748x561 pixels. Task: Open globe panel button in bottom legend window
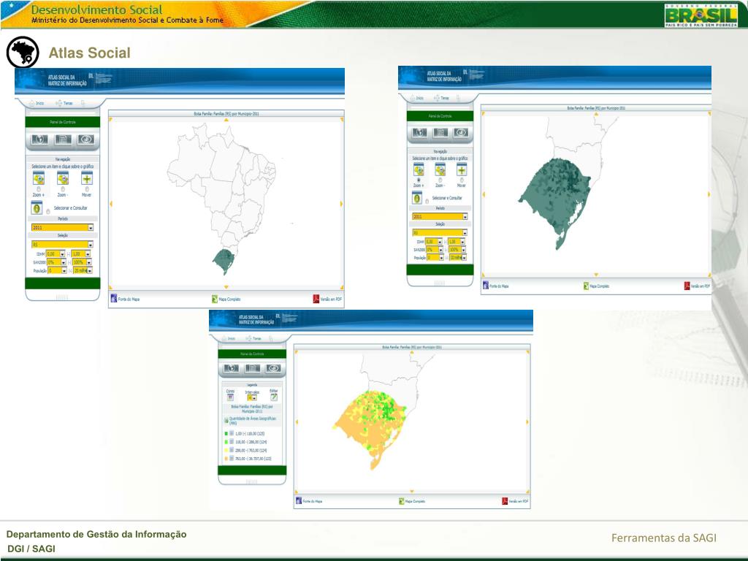click(232, 368)
